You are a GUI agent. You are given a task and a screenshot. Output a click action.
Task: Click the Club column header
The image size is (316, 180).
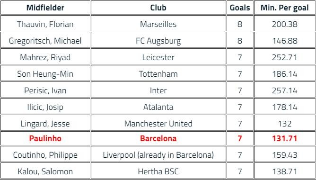[158, 8]
